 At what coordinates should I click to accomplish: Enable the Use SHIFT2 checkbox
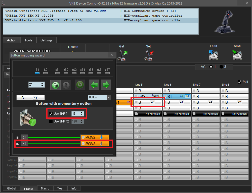point(51,121)
